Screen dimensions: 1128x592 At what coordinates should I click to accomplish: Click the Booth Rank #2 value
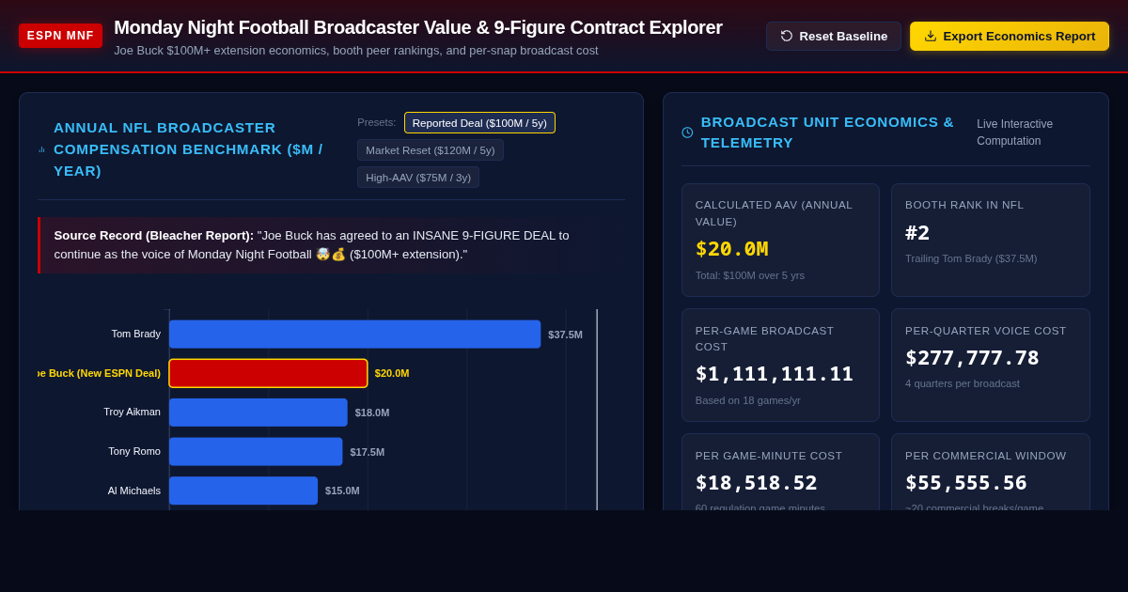pyautogui.click(x=917, y=232)
